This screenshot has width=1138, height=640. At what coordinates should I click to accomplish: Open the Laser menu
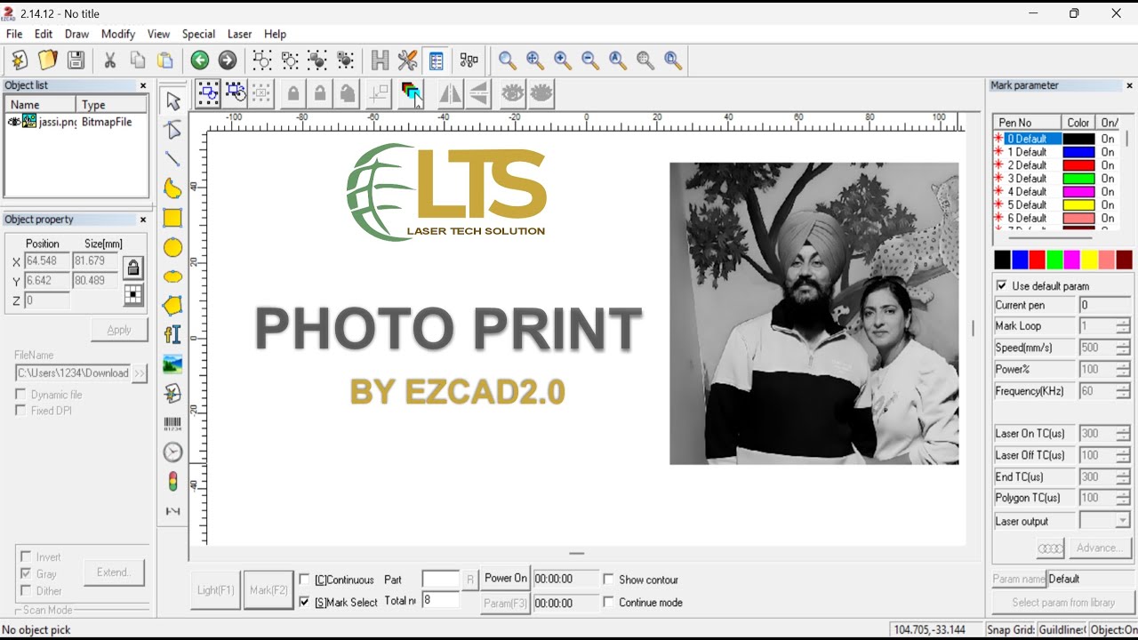point(239,34)
